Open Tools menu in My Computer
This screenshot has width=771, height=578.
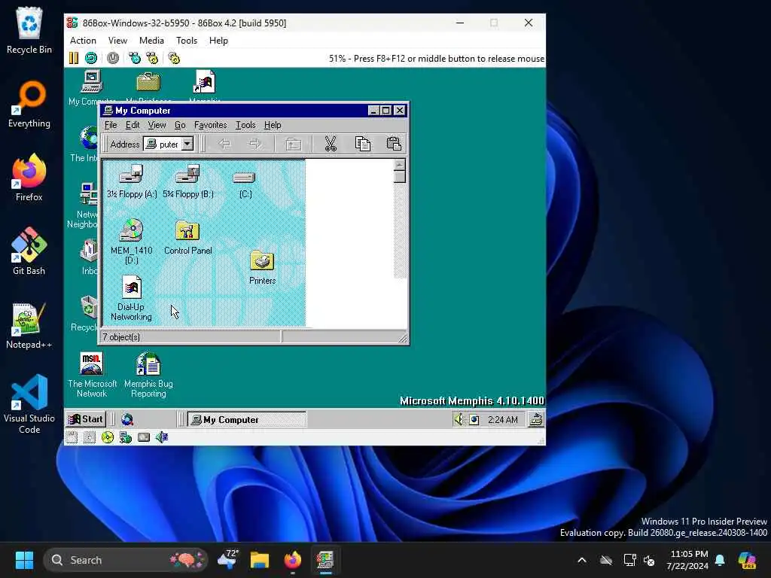(x=245, y=125)
